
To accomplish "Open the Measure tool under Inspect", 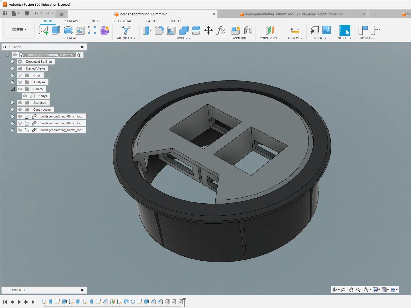I will (295, 30).
